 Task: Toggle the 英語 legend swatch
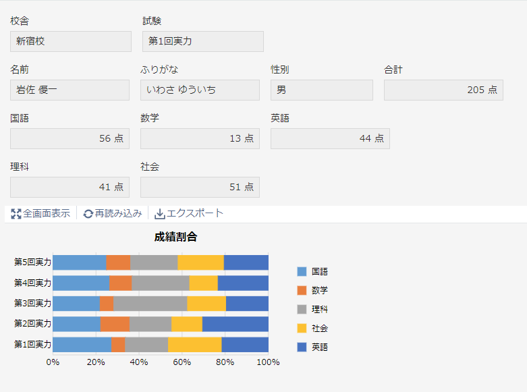click(302, 347)
